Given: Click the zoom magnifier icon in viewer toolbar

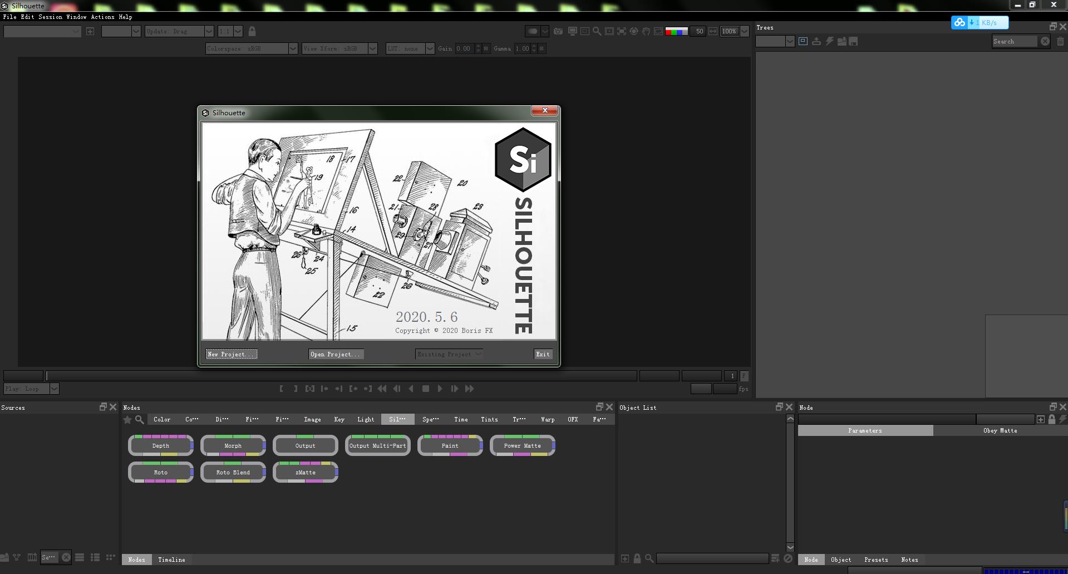Looking at the screenshot, I should coord(597,31).
